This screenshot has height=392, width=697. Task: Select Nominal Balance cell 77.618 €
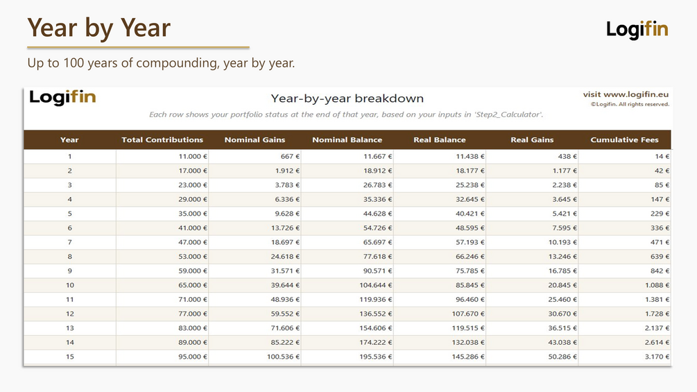coord(347,257)
